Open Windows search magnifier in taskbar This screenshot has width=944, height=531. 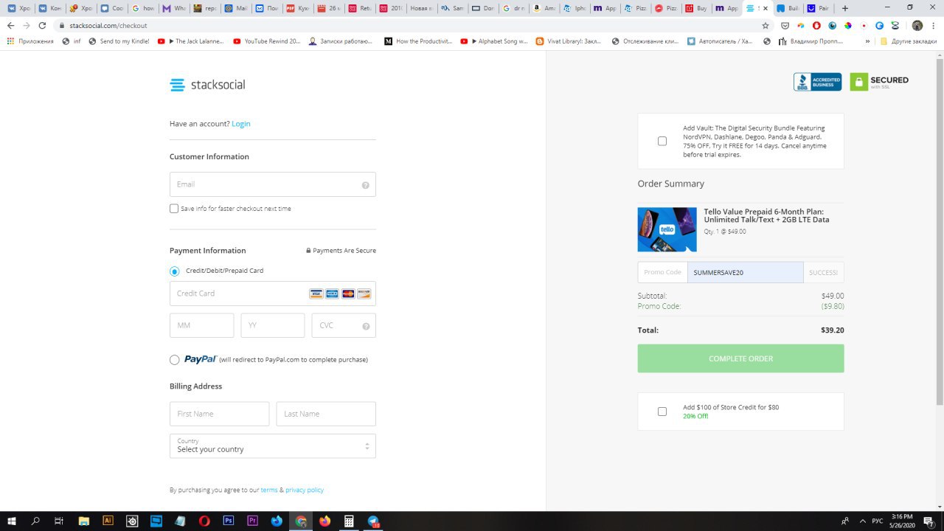click(35, 521)
